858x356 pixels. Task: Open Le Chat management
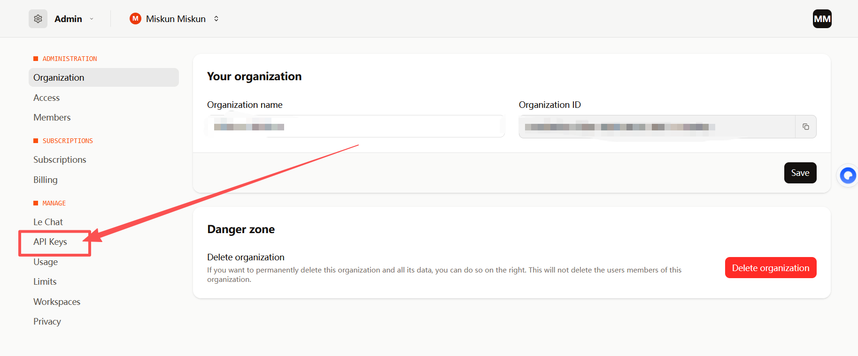point(48,222)
